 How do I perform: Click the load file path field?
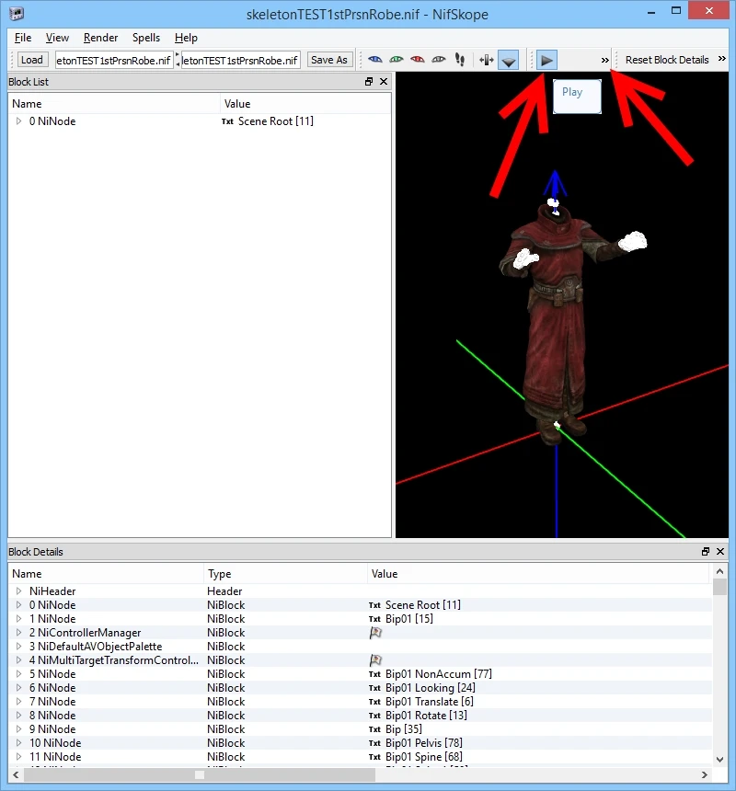tap(114, 60)
